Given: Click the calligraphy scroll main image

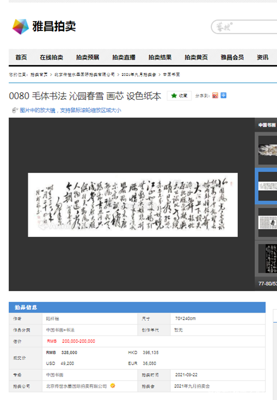Looking at the screenshot, I should click(133, 205).
